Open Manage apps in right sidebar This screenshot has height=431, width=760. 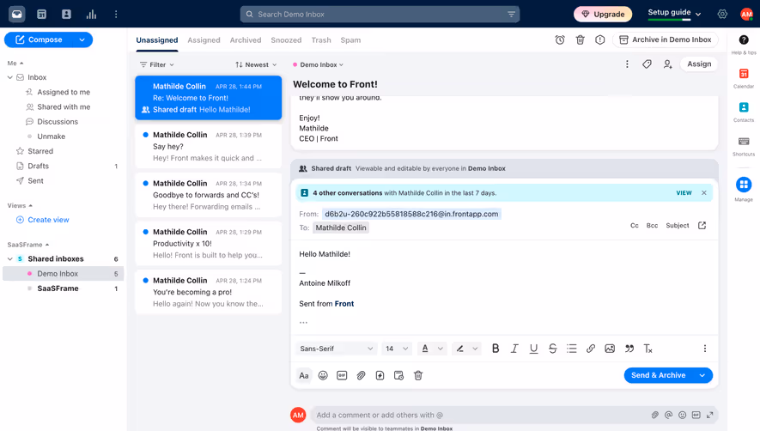(x=744, y=189)
